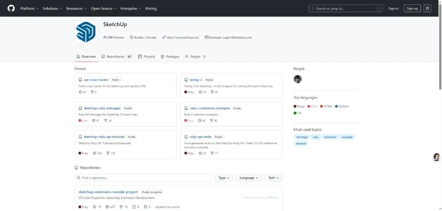Viewport: 442px width, 211px height.
Task: Open the Sort dropdown
Action: (x=273, y=178)
